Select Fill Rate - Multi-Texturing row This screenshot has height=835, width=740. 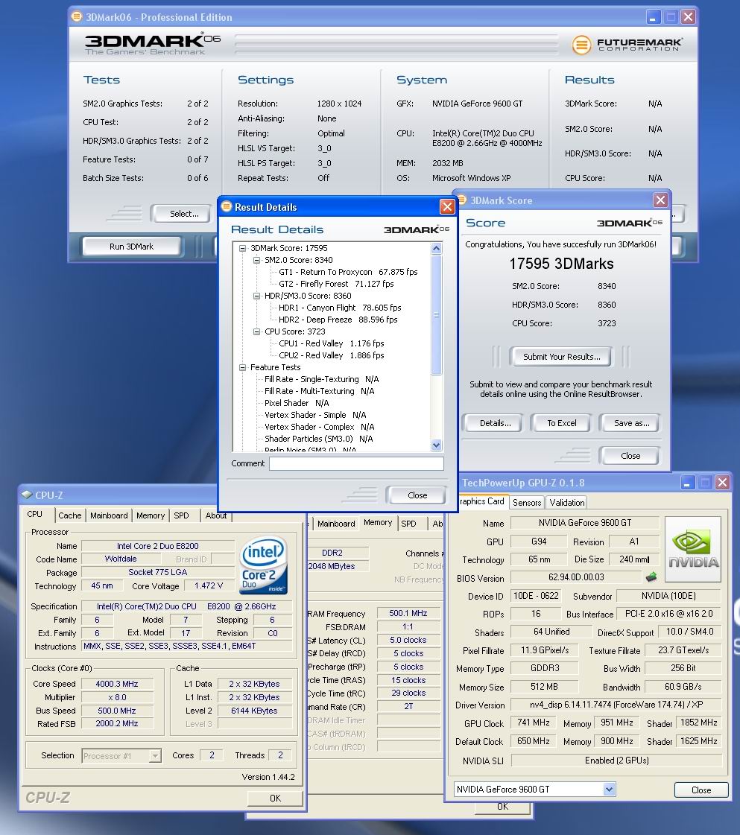click(320, 391)
